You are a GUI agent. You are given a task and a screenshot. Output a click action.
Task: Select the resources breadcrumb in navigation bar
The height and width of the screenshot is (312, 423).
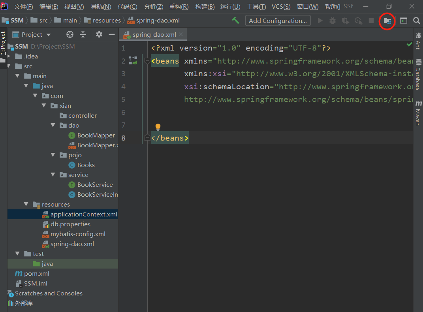[106, 21]
